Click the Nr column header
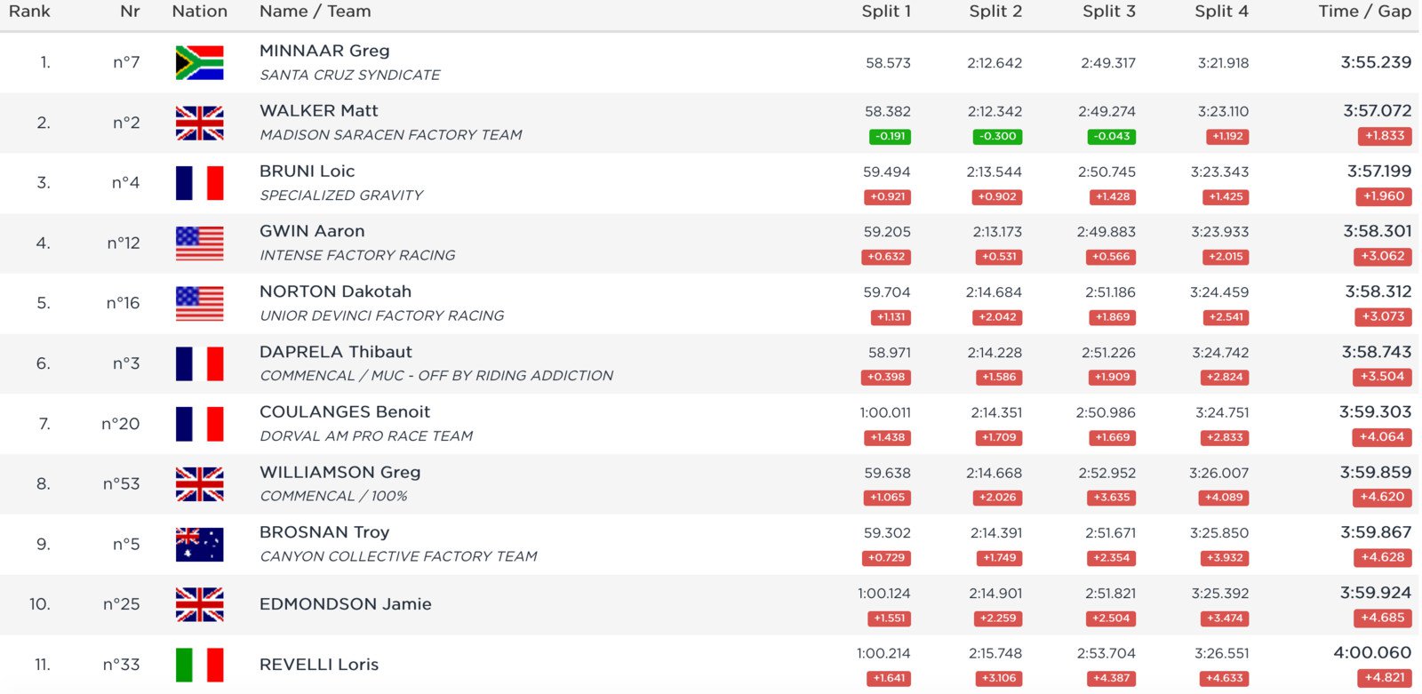The height and width of the screenshot is (694, 1422). pyautogui.click(x=130, y=12)
